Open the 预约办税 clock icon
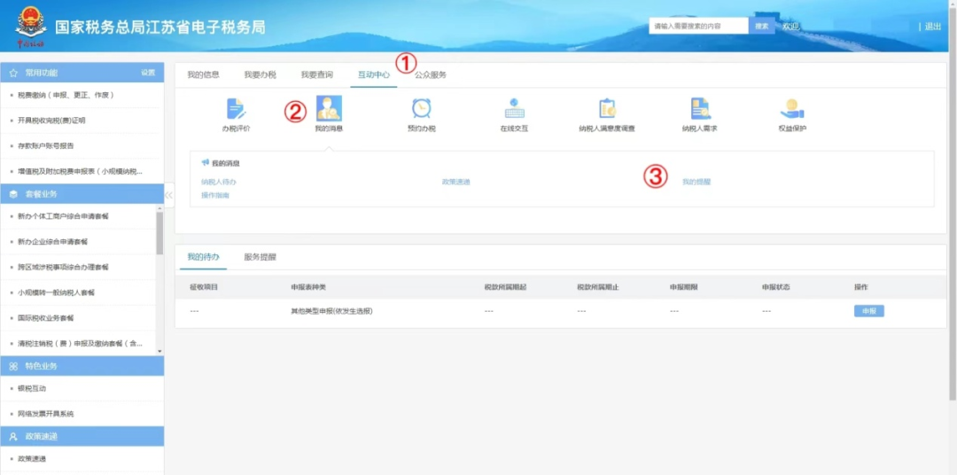Image resolution: width=957 pixels, height=475 pixels. coord(422,108)
